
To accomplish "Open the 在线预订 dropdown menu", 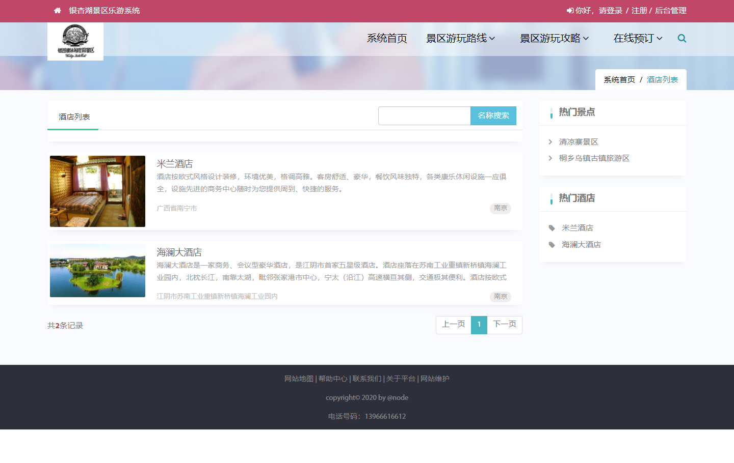I will click(x=638, y=38).
